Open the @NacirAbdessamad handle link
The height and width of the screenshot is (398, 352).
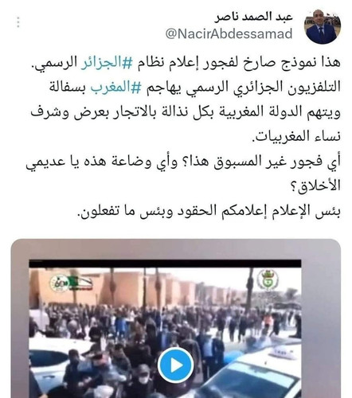pyautogui.click(x=229, y=34)
